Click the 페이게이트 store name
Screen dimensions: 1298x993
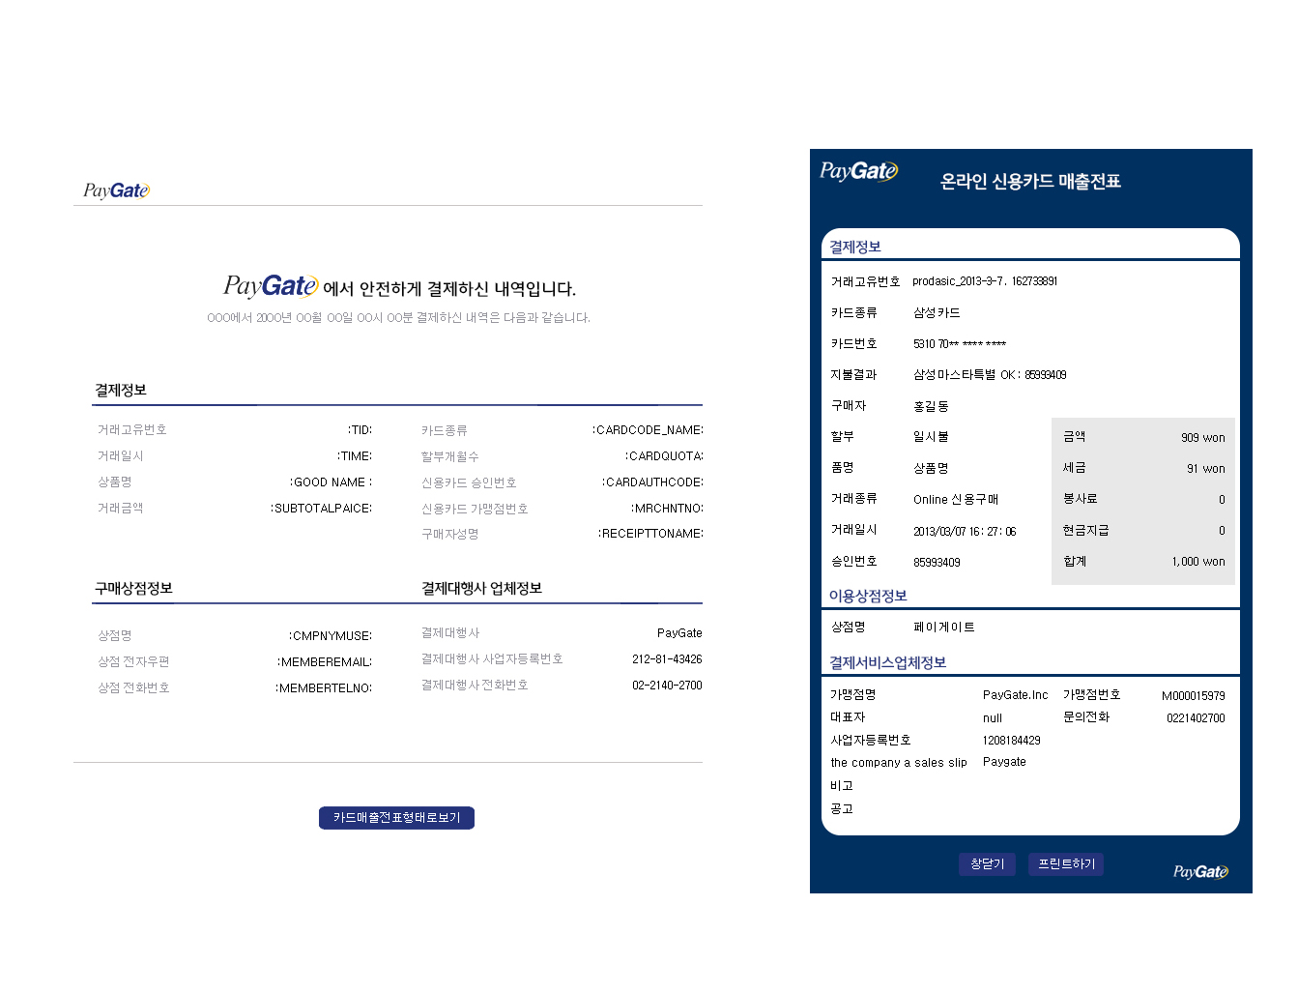(x=944, y=628)
